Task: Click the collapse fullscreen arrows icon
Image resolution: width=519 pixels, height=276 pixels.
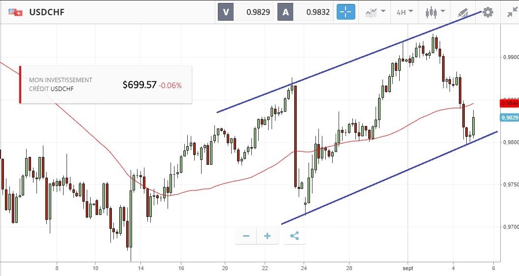Action: [x=512, y=12]
